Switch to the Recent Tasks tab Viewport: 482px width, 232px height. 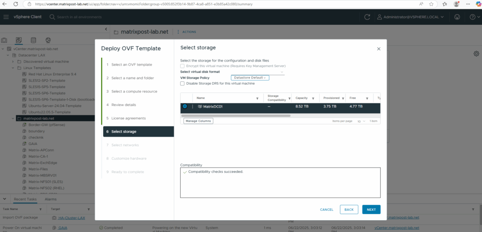25,199
